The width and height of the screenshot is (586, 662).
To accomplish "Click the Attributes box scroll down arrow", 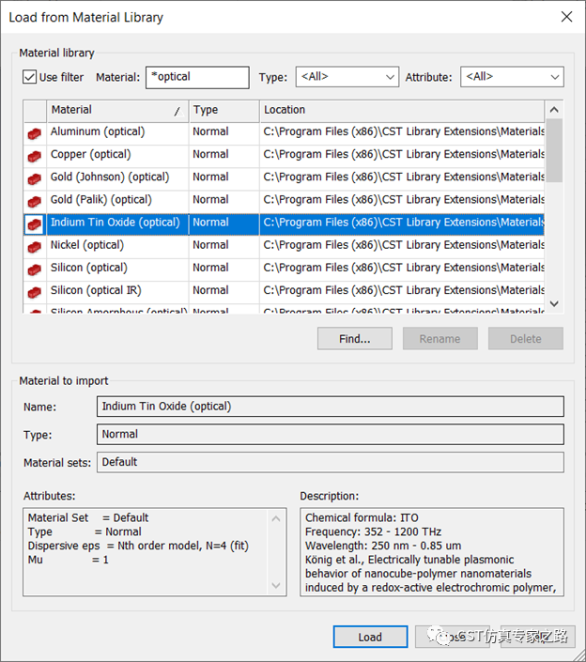I will 276,585.
